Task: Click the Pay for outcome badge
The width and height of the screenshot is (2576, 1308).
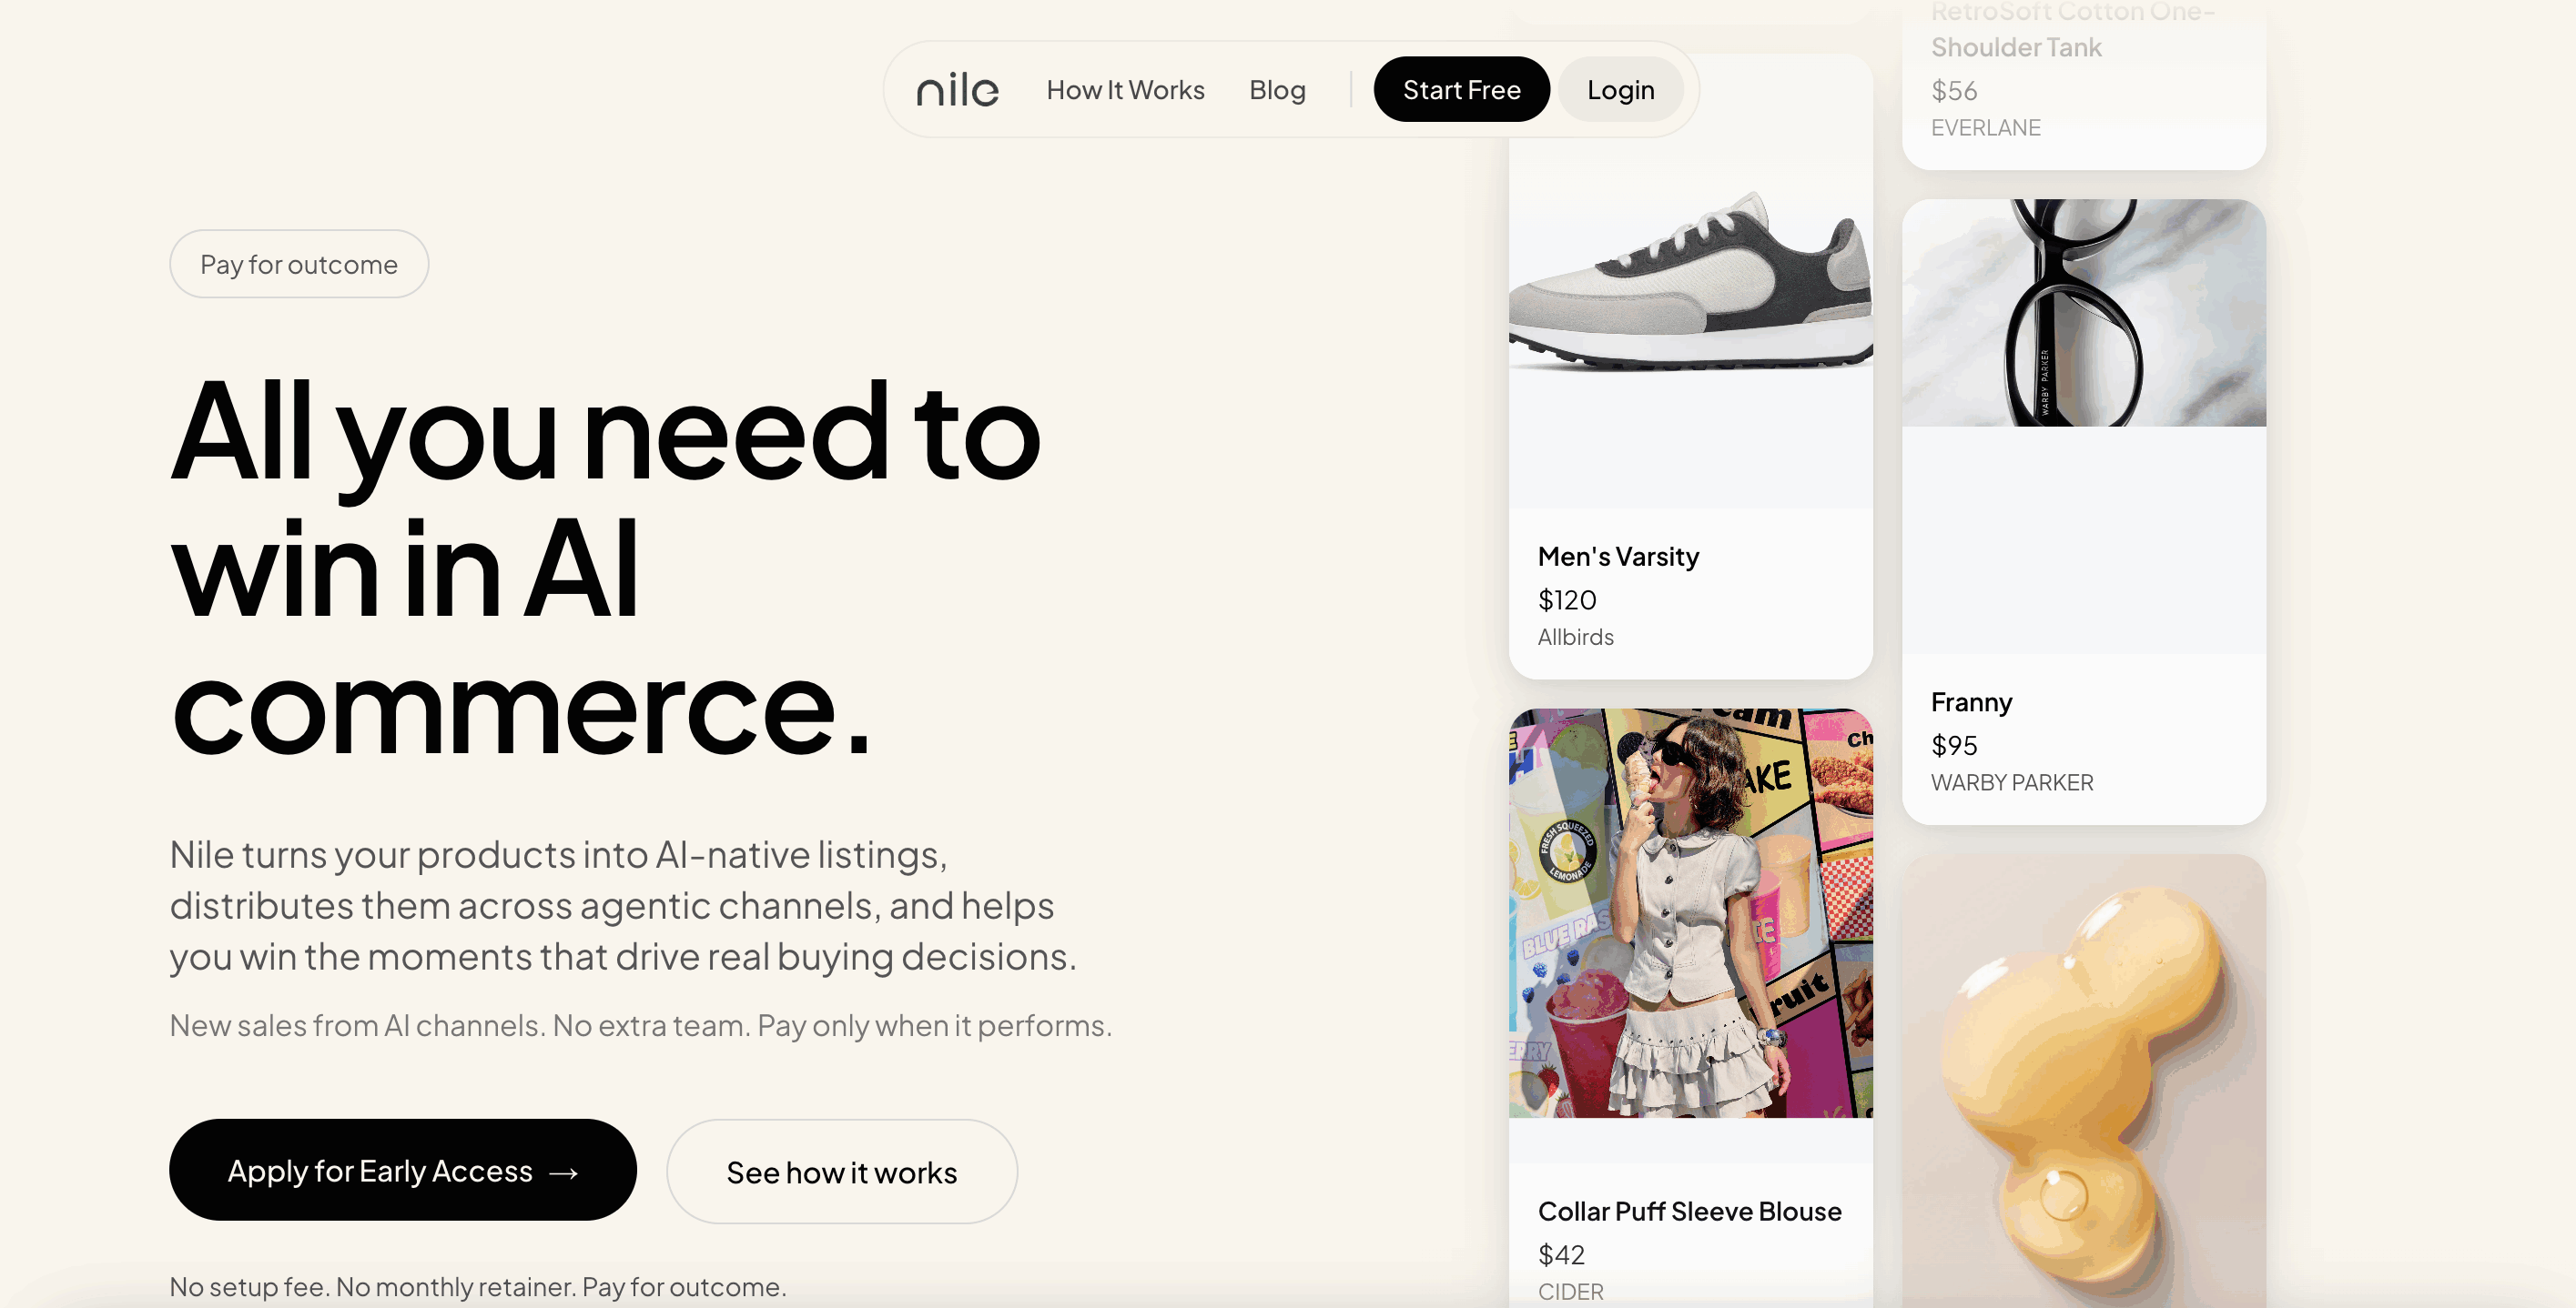Action: (299, 264)
